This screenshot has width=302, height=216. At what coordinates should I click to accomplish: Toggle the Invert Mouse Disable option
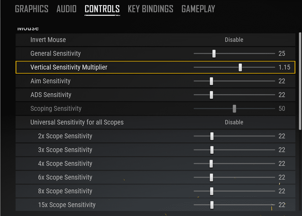click(234, 40)
